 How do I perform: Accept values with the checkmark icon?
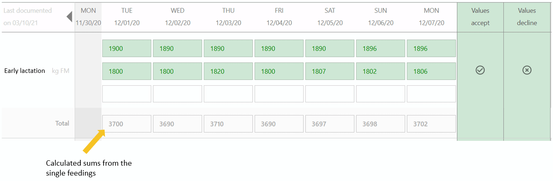480,70
